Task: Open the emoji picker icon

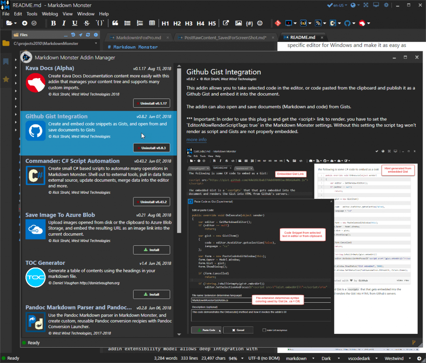Action: (260, 23)
